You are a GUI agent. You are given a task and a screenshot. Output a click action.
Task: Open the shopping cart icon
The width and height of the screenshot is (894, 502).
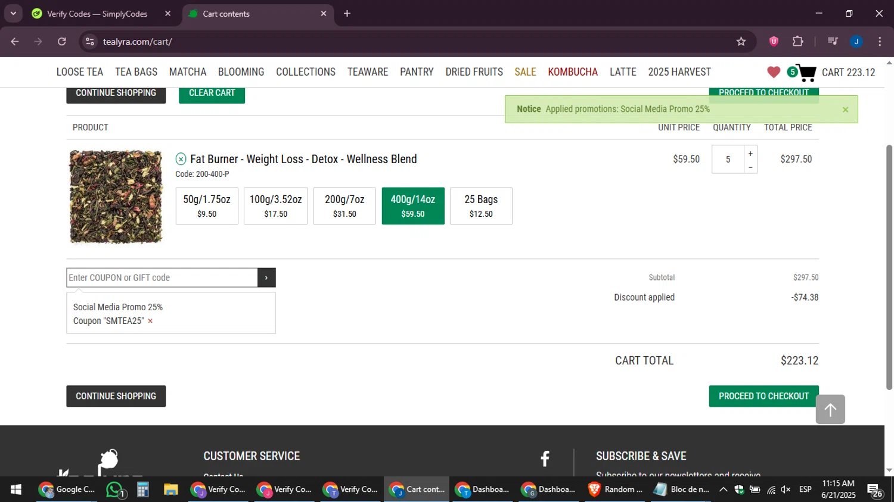[806, 73]
